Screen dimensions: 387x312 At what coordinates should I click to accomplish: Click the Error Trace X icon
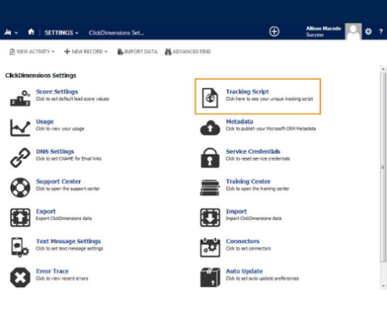[20, 278]
